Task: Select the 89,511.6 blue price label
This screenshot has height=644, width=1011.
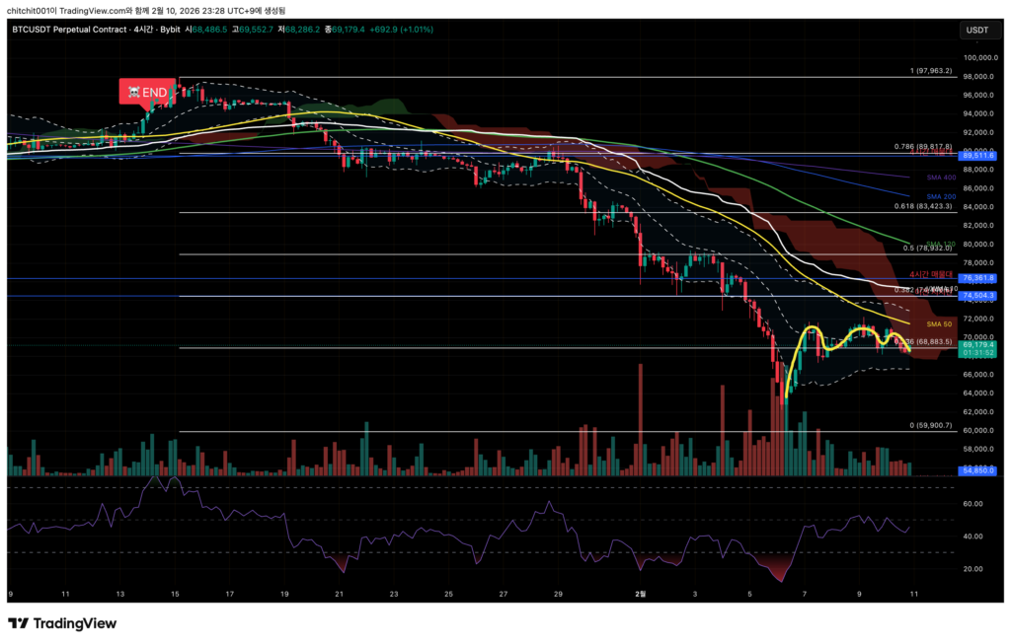Action: point(976,156)
